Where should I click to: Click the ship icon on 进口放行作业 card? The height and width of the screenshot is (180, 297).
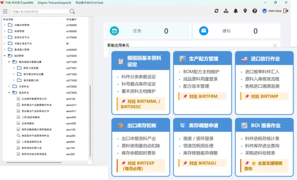pos(244,59)
